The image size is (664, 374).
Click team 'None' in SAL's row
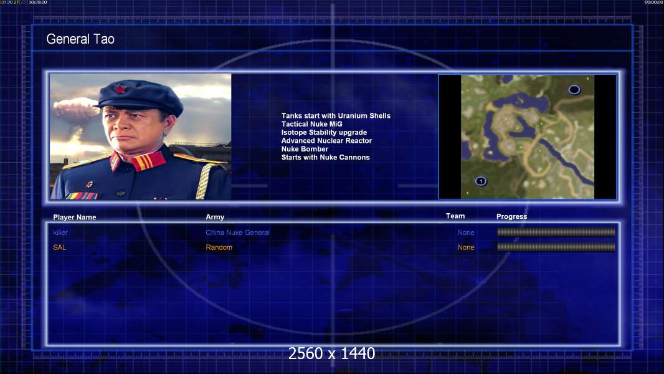[x=466, y=247]
